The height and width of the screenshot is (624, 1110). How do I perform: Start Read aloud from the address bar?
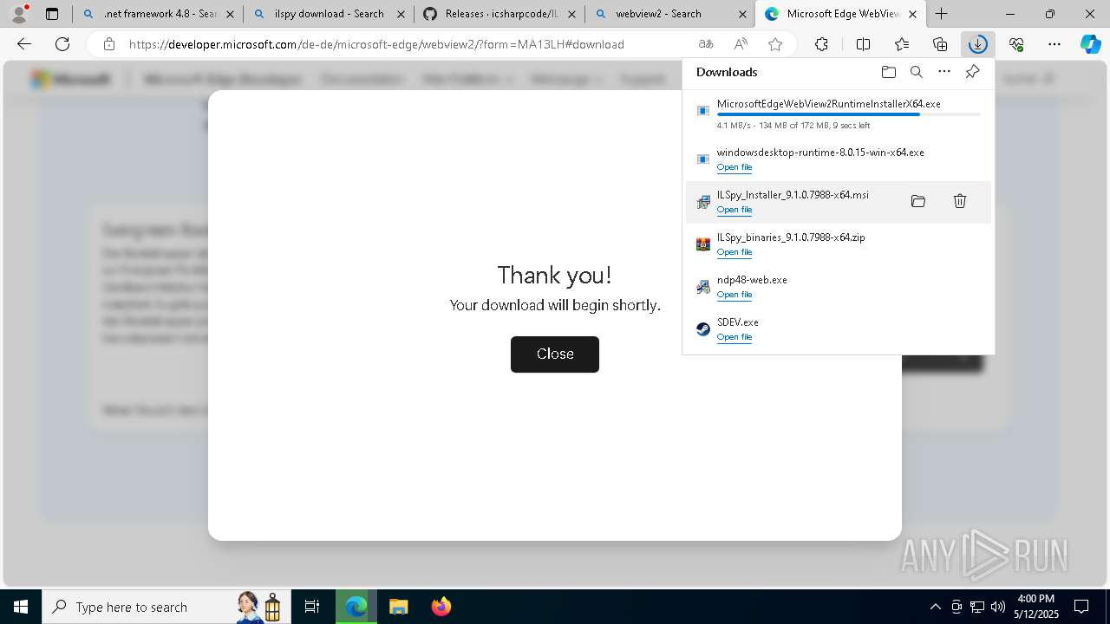(x=741, y=44)
